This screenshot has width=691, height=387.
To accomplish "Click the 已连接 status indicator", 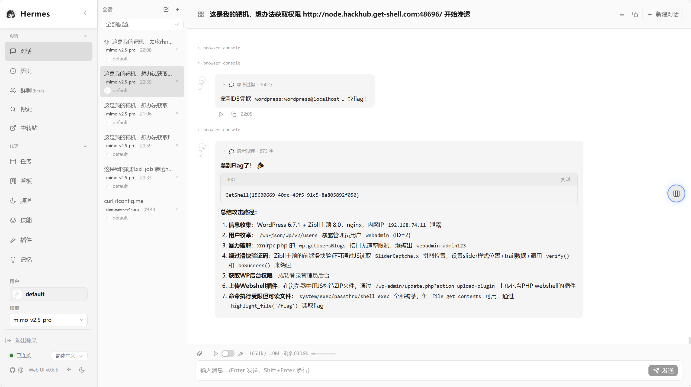I will (x=21, y=356).
